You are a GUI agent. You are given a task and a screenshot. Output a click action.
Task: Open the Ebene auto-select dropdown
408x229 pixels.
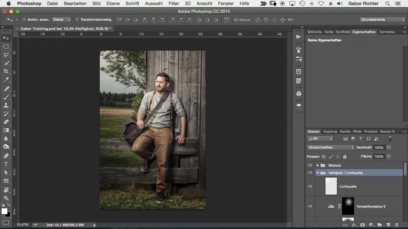click(x=62, y=20)
